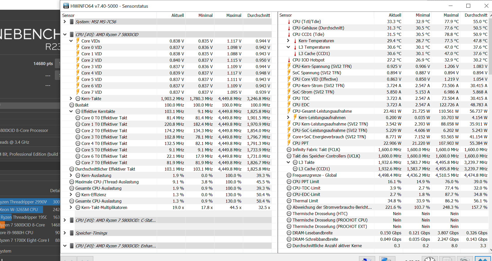Viewport: 492px width, 261px height.
Task: Expand the Kern-Effizienz entry
Action: pos(71,195)
